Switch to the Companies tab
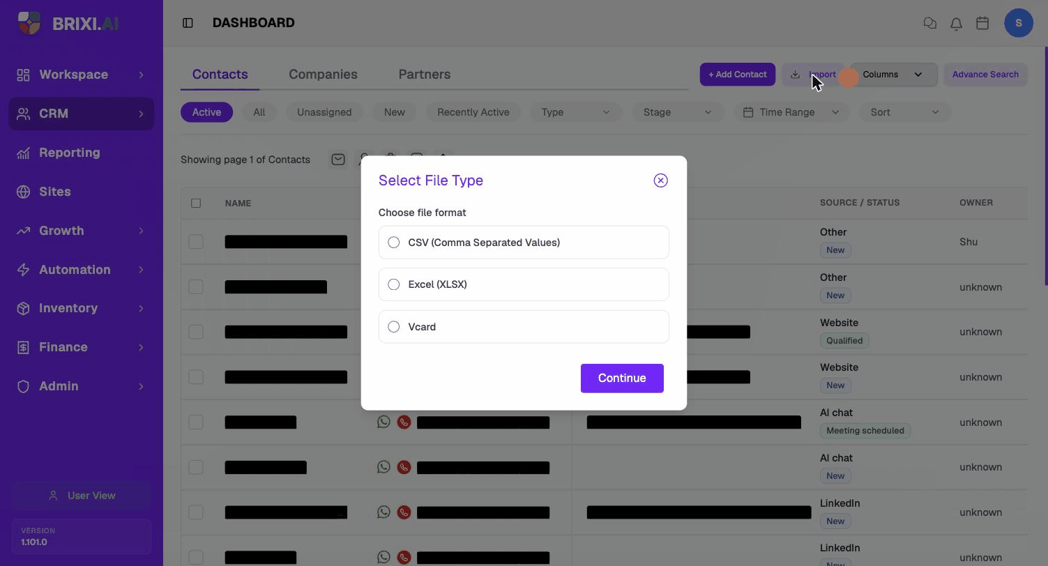This screenshot has height=566, width=1048. tap(323, 75)
